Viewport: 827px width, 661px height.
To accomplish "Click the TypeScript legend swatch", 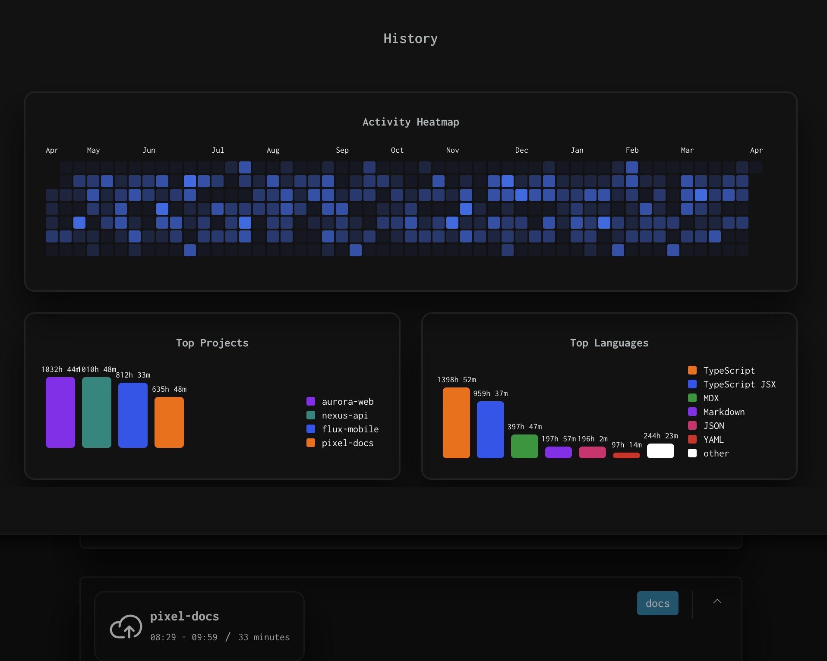I will pyautogui.click(x=692, y=370).
